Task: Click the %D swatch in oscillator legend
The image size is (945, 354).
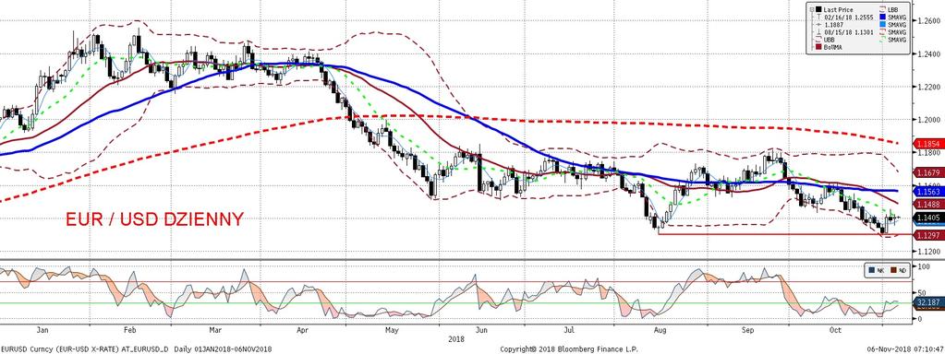Action: click(x=893, y=270)
